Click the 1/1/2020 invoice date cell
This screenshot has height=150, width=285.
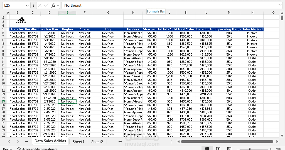[50, 33]
